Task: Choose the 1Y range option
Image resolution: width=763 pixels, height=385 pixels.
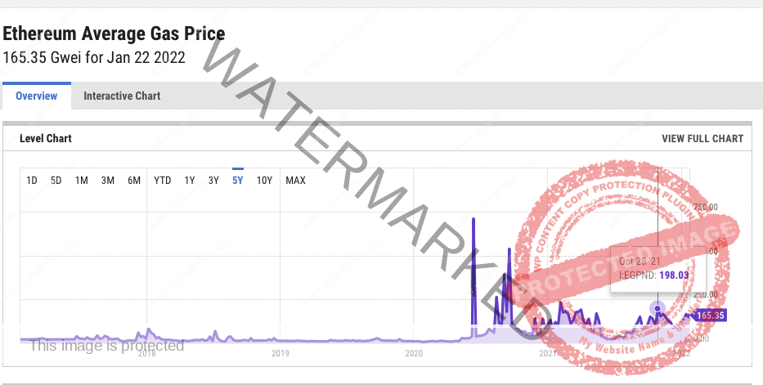Action: (x=189, y=180)
